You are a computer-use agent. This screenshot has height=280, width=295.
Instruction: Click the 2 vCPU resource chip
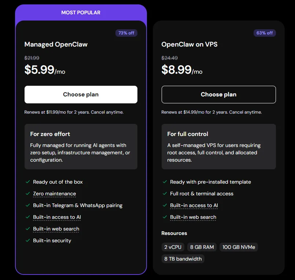pos(173,247)
